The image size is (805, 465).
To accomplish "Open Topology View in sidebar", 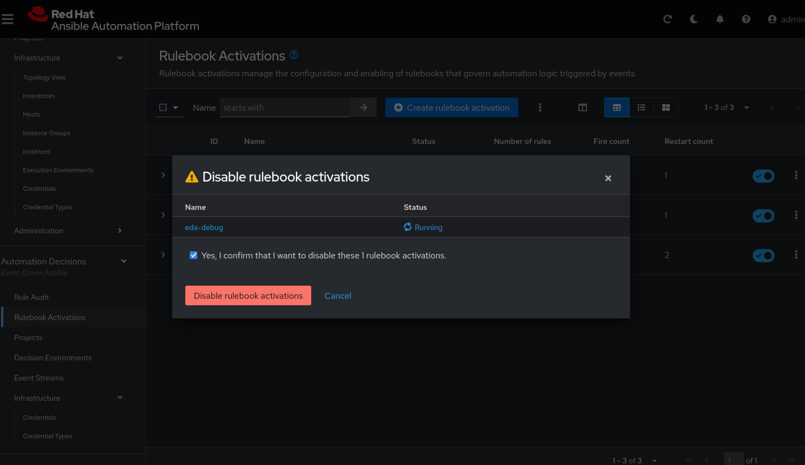I will click(x=44, y=77).
